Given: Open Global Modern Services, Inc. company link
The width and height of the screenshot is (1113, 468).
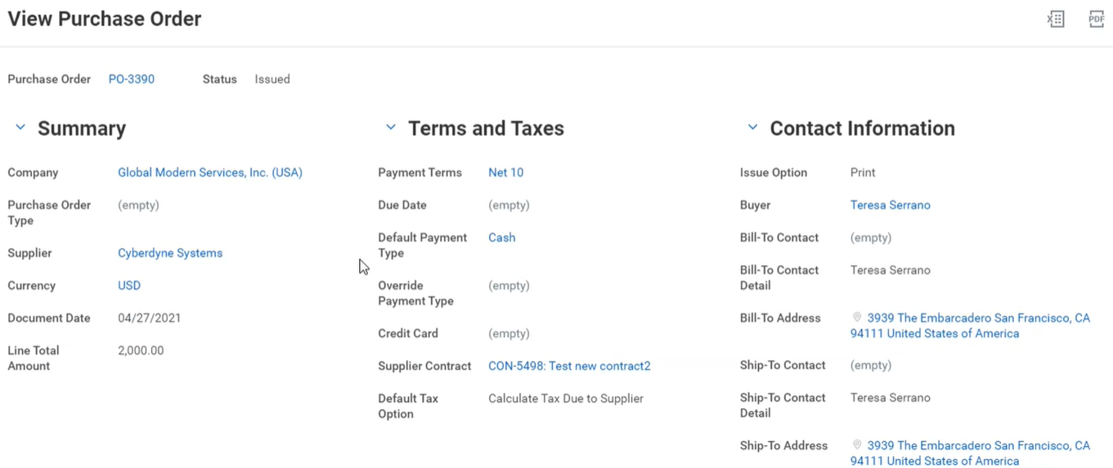Looking at the screenshot, I should coord(210,173).
